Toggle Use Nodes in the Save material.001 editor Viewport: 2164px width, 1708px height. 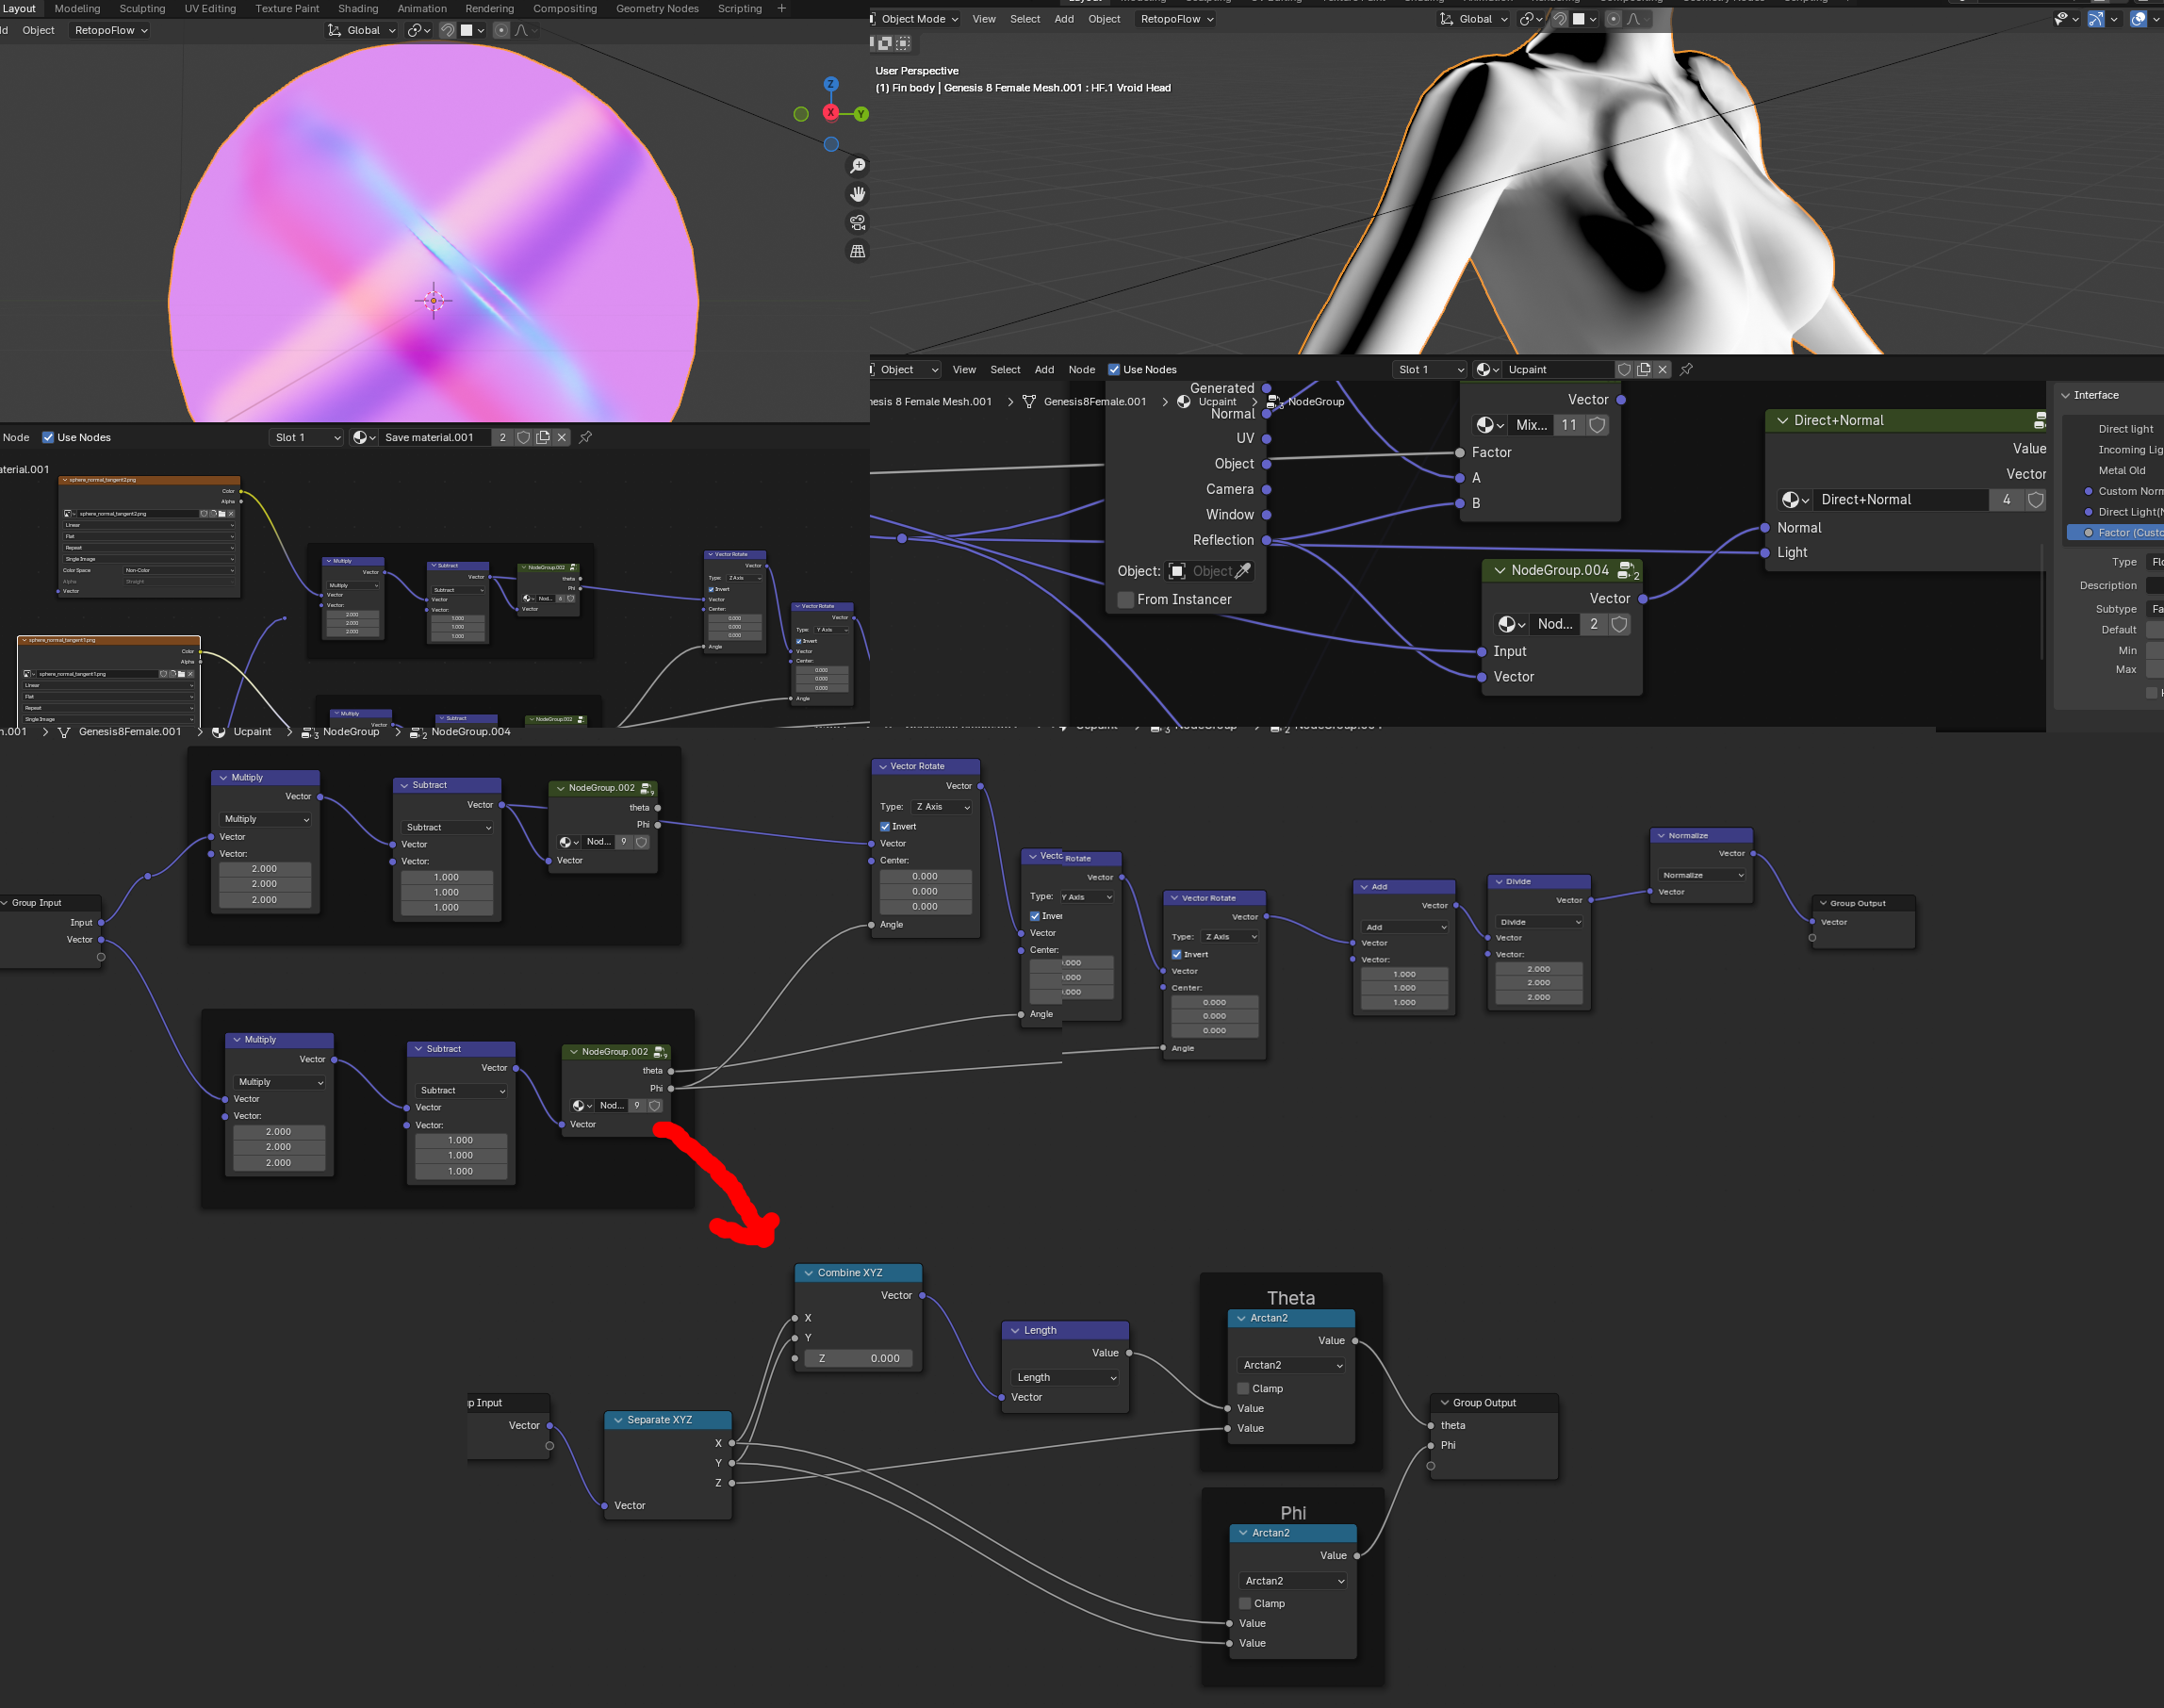click(48, 437)
